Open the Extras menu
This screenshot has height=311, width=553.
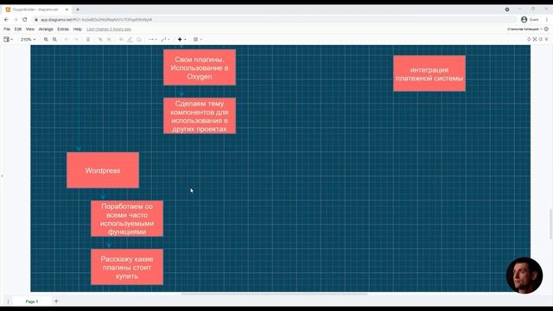(x=63, y=29)
